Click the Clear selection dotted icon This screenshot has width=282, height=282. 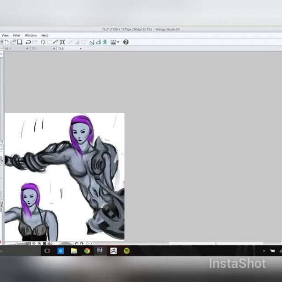[x=43, y=42]
